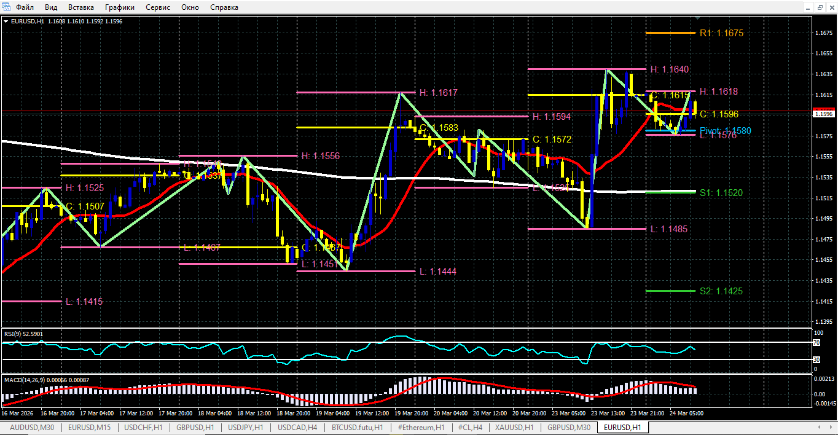
Task: Click the C: 1.1507 close label
Action: click(84, 206)
